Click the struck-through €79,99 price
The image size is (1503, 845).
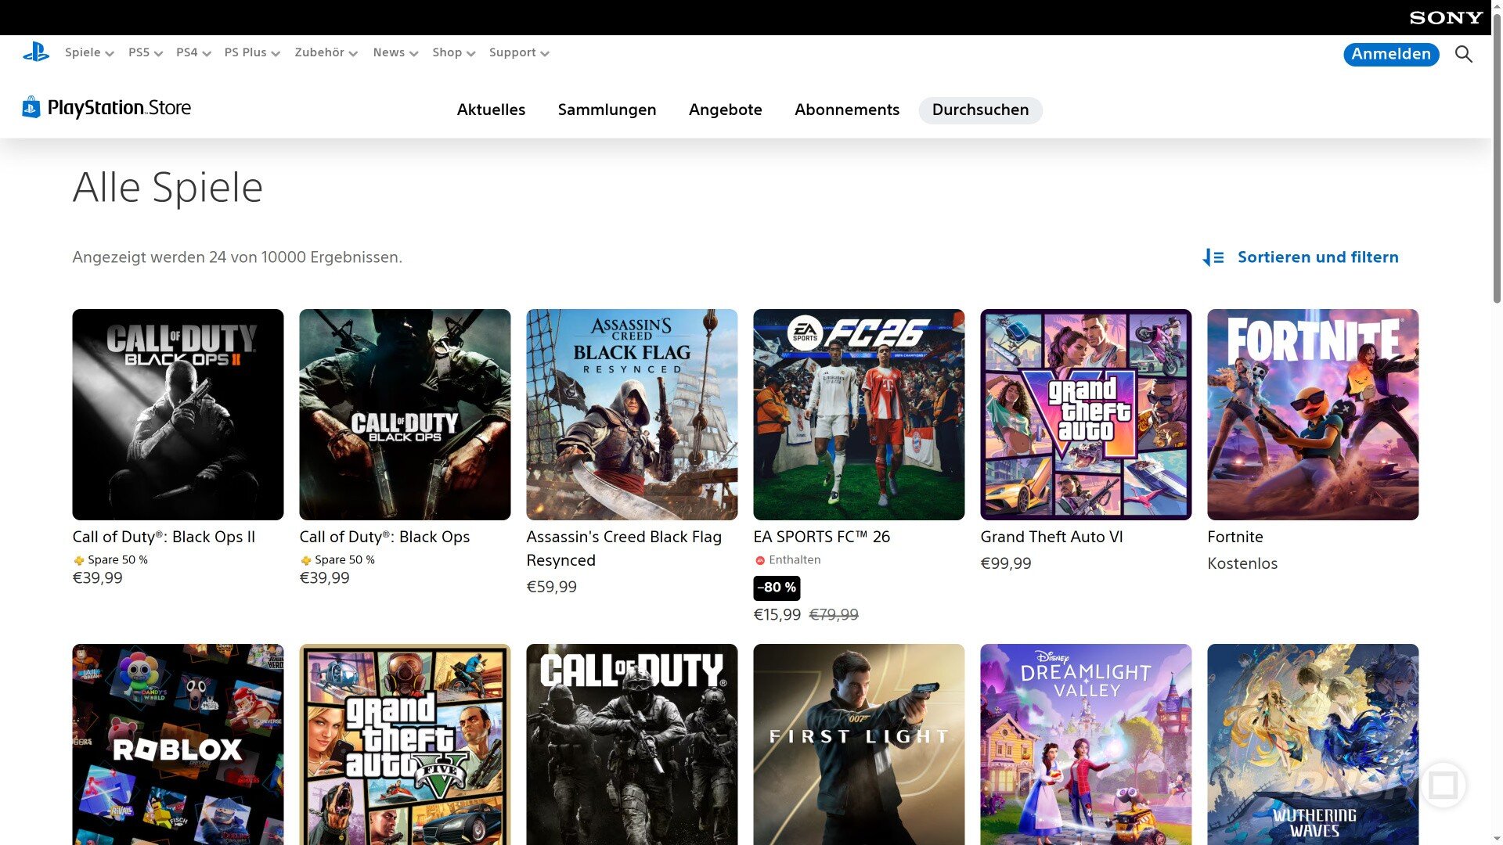834,615
